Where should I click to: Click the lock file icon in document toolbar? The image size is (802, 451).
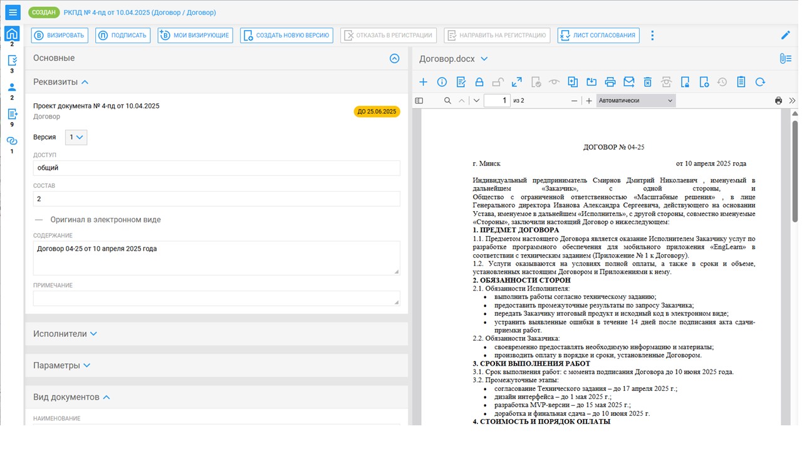[x=479, y=82]
